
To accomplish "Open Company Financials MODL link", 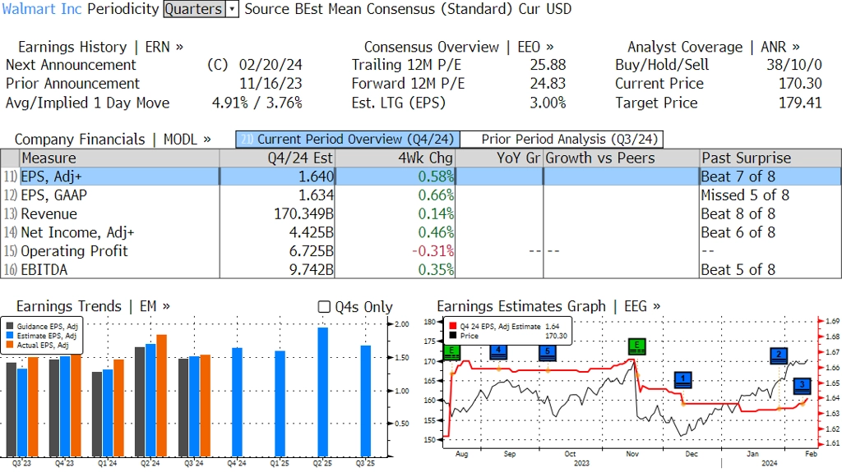I will (x=112, y=140).
